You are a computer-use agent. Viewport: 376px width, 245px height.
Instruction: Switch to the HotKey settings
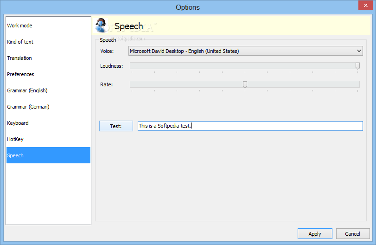[x=48, y=139]
